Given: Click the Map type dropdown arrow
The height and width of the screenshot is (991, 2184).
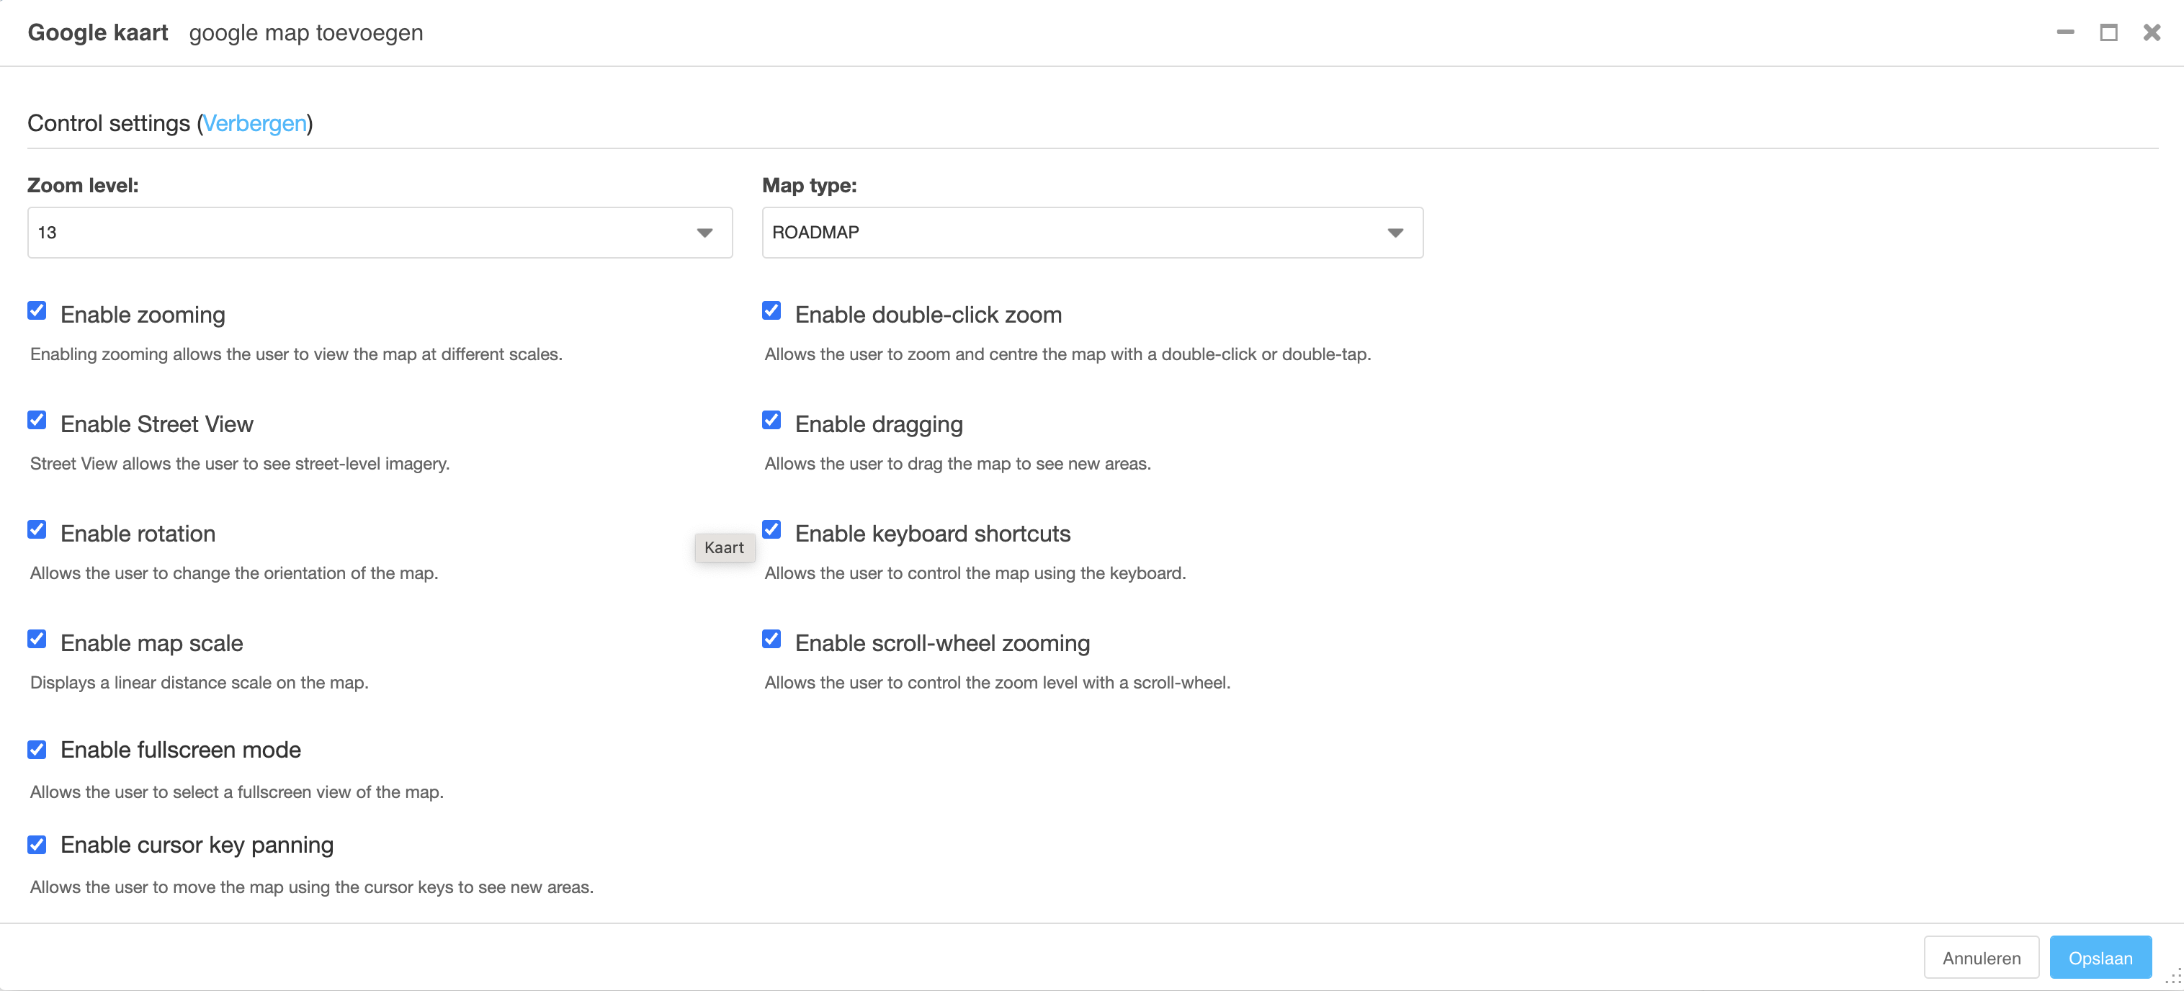Looking at the screenshot, I should 1395,233.
